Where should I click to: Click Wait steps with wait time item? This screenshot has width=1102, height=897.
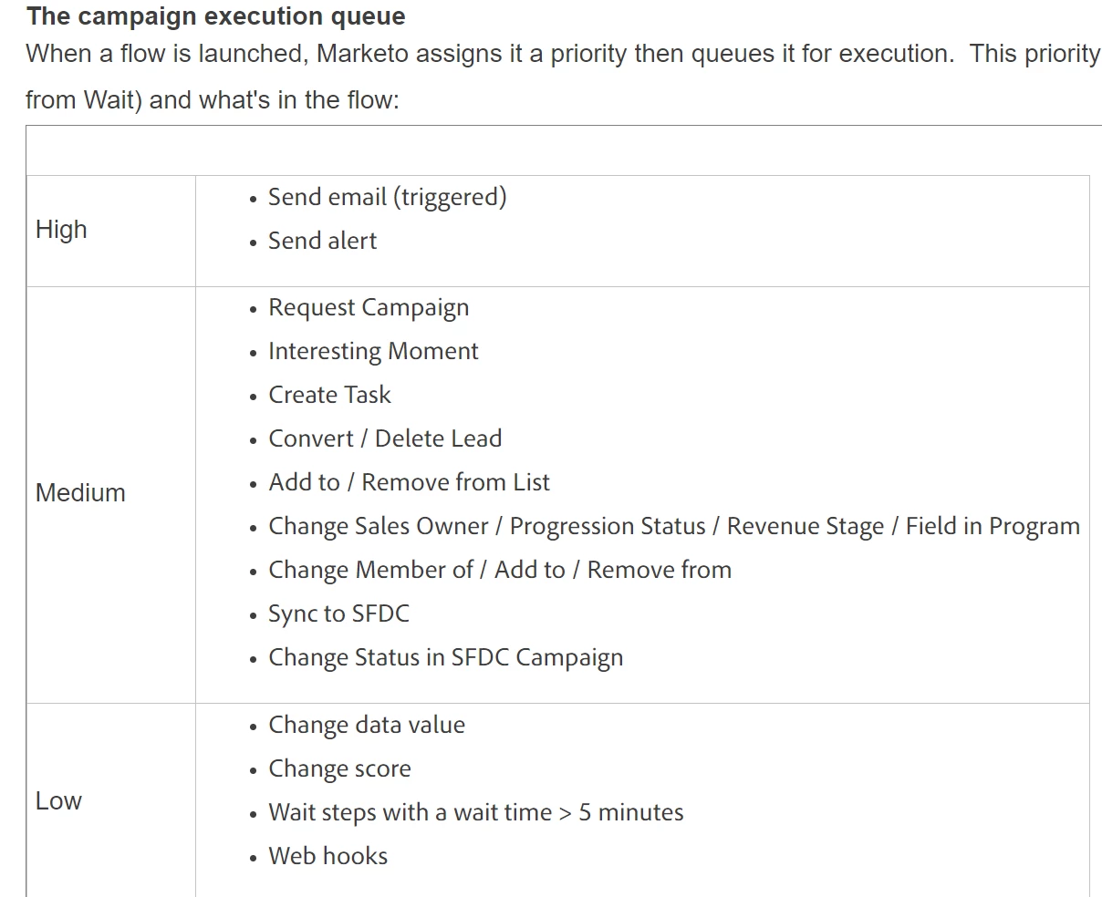(476, 812)
